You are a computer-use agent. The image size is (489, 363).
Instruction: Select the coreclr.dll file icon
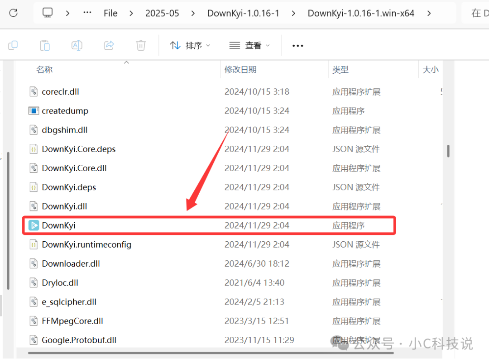pos(34,92)
